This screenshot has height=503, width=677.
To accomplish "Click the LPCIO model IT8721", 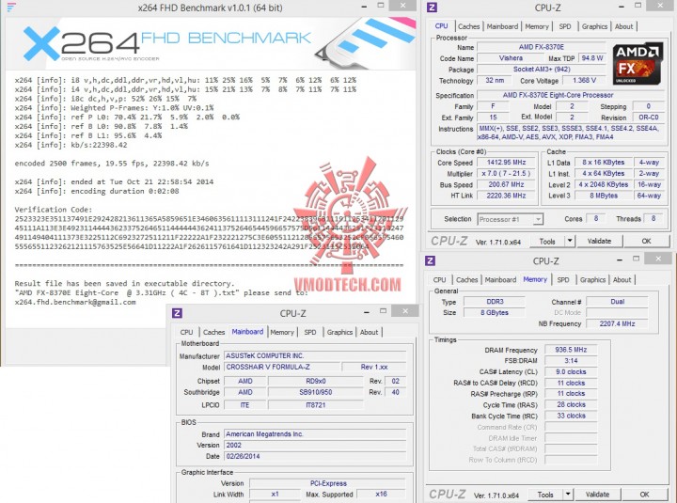I will click(316, 405).
